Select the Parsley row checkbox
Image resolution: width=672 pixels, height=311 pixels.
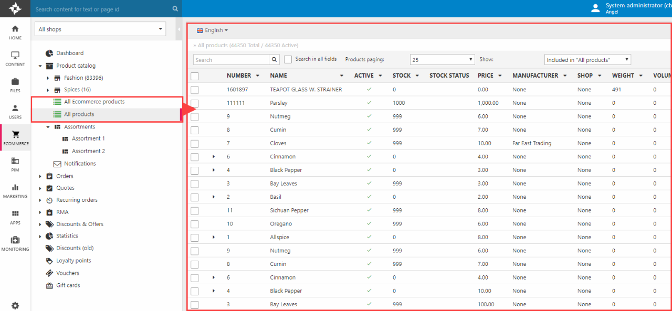tap(195, 103)
